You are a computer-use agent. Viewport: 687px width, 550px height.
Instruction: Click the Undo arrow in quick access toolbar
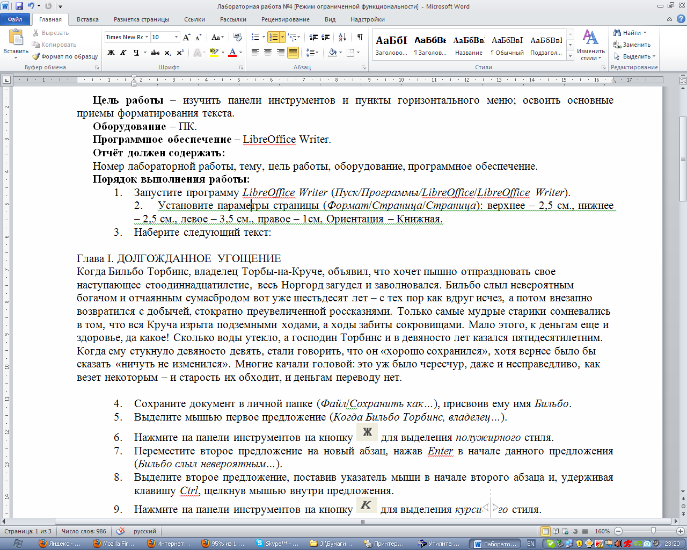tap(31, 6)
